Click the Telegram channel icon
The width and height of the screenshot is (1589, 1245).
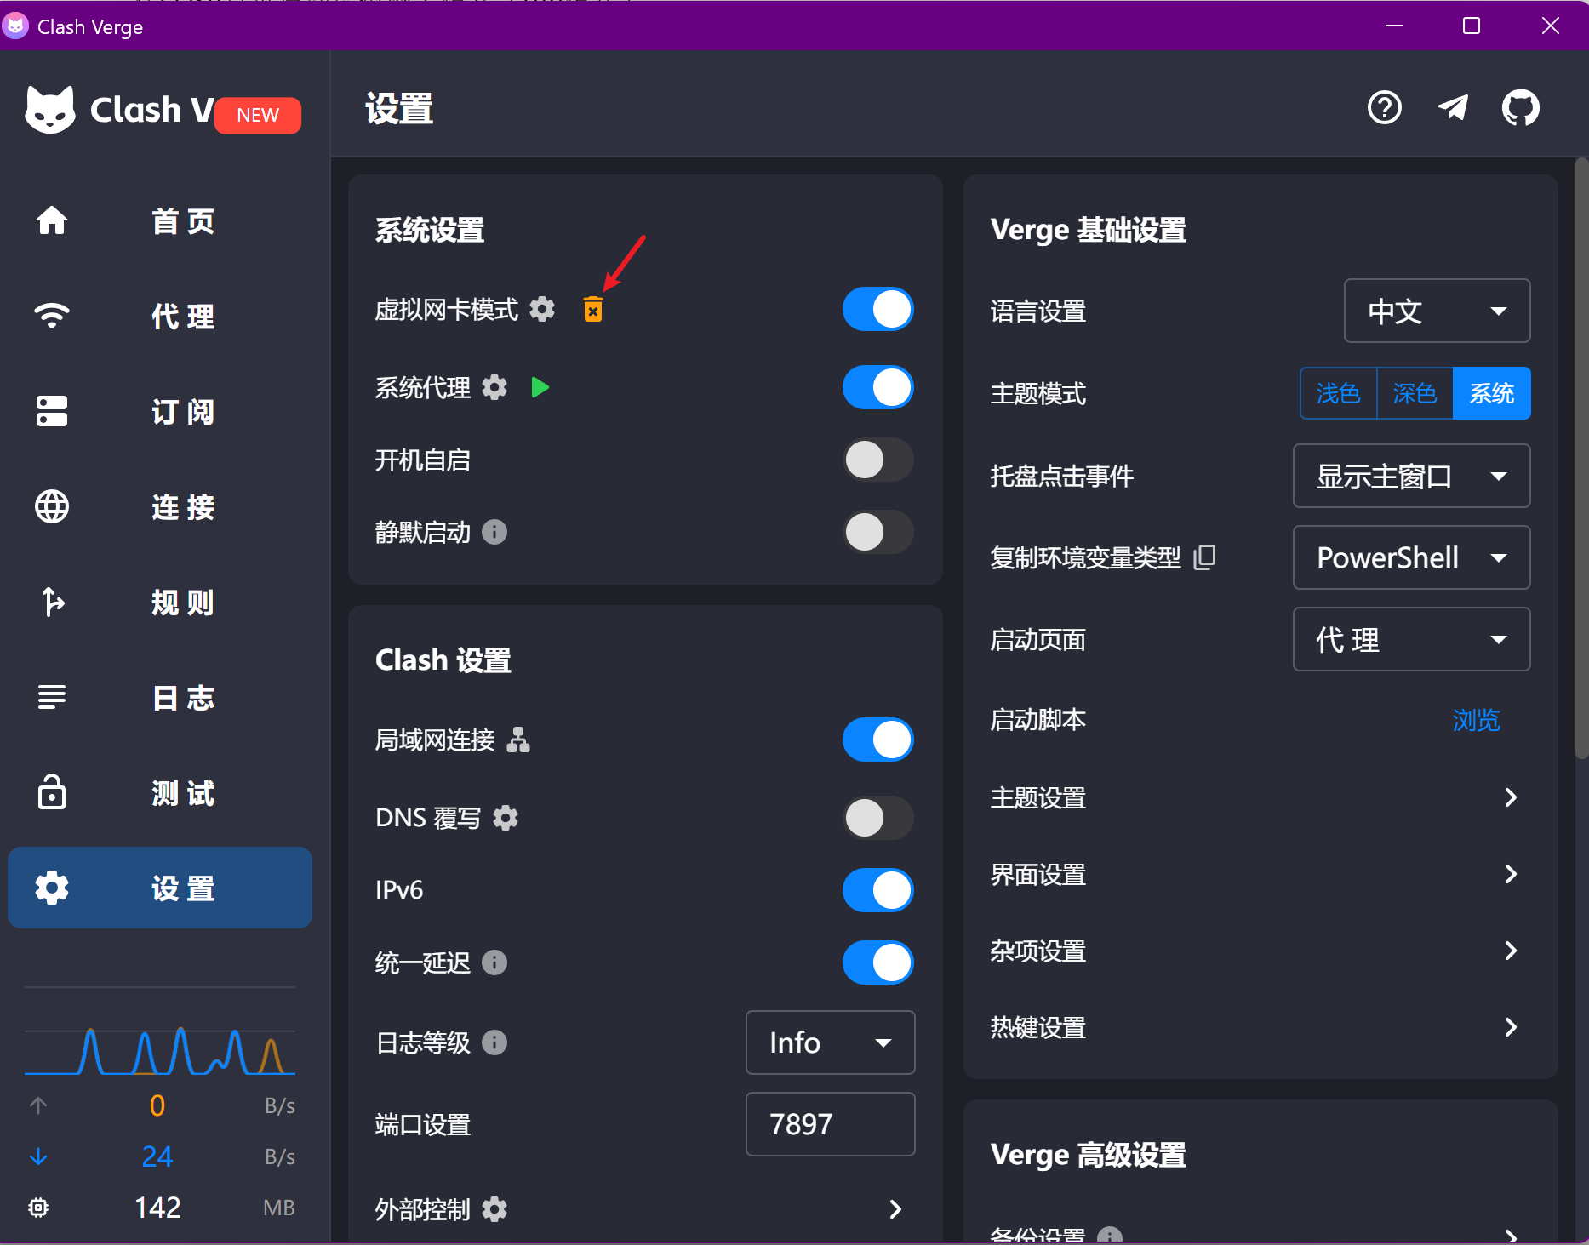click(1453, 108)
